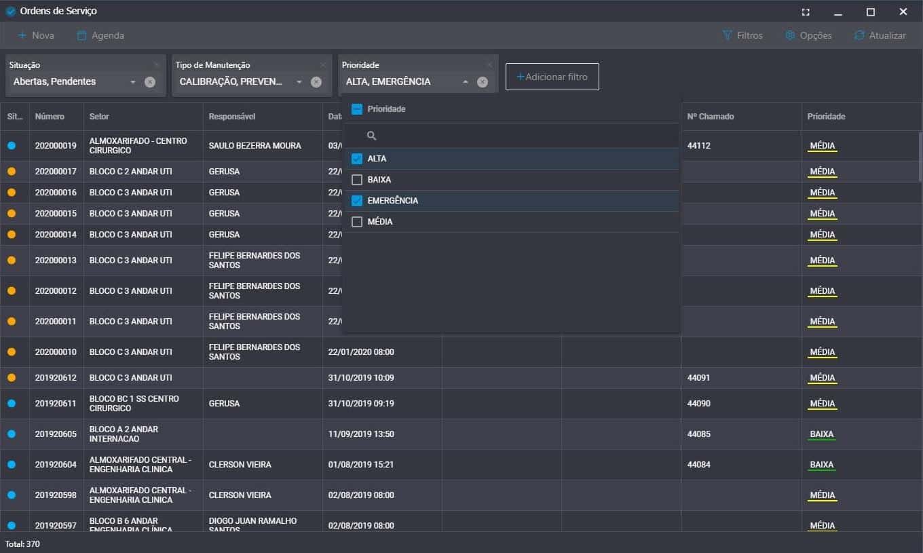Uncheck the ALTA priority checkbox
923x553 pixels.
pyautogui.click(x=357, y=159)
